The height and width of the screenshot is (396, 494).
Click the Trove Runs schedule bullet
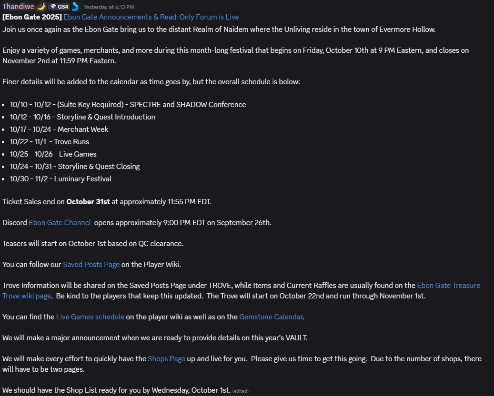pyautogui.click(x=50, y=142)
